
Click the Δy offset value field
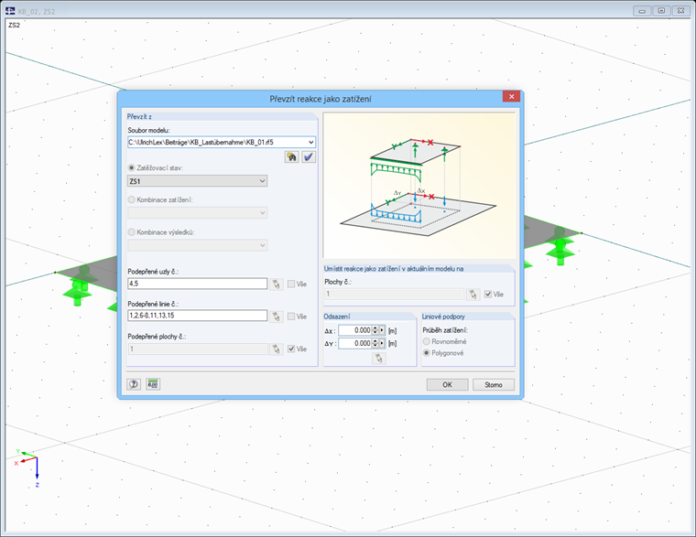[355, 343]
